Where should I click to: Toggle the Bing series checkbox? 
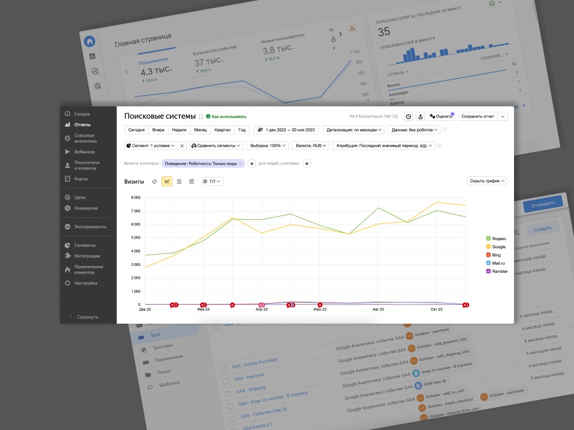pos(488,255)
